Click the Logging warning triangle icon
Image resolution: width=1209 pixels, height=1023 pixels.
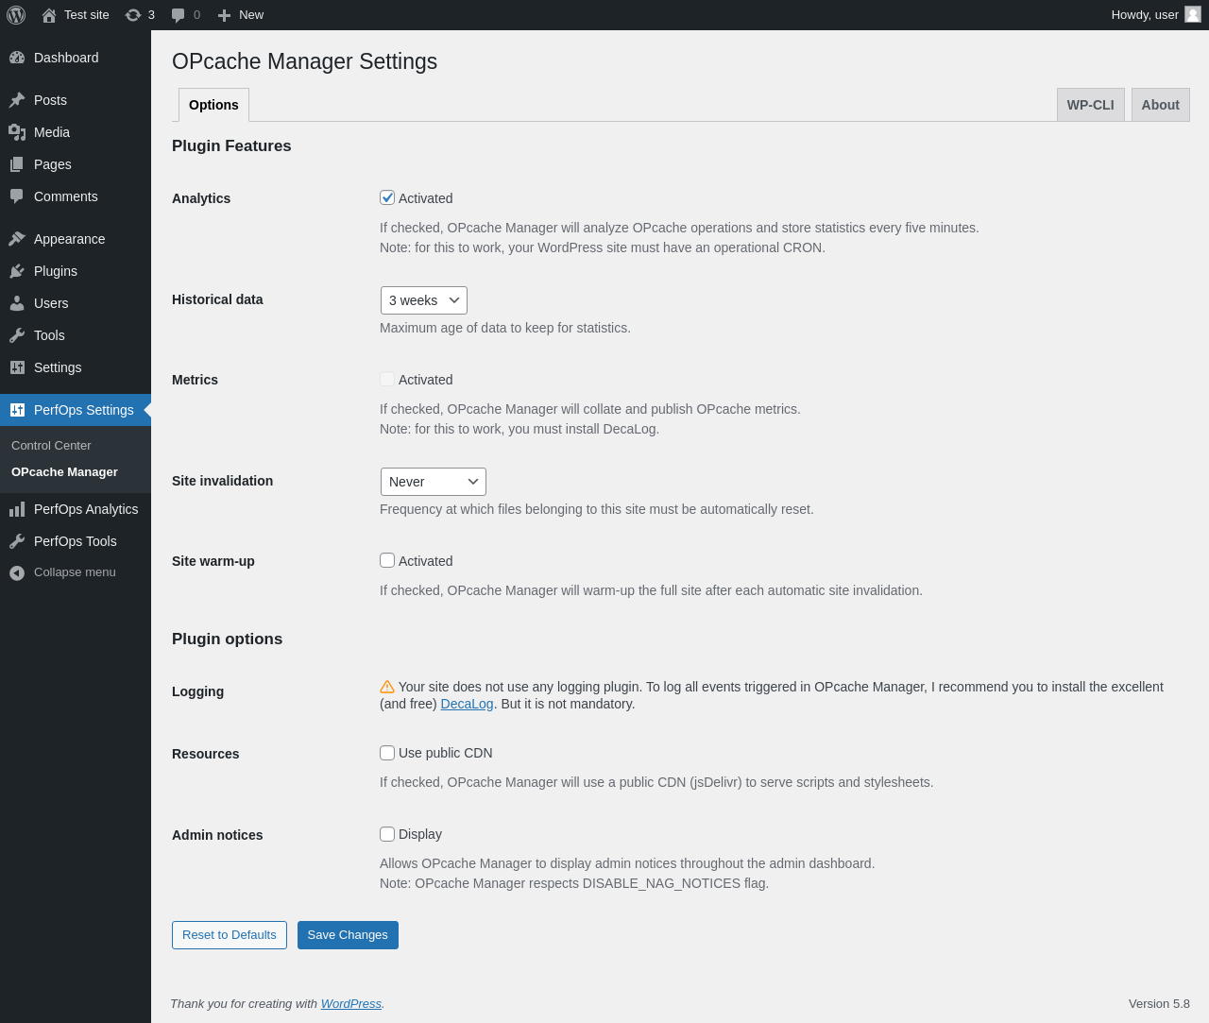click(387, 687)
